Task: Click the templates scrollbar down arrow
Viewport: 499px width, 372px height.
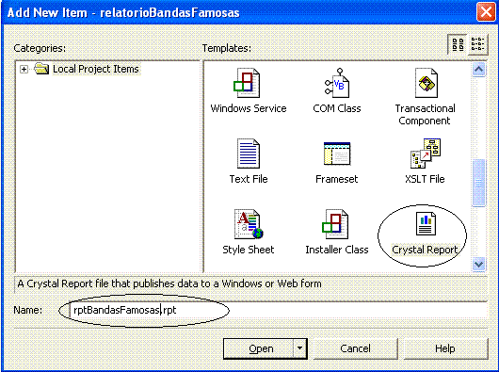Action: 478,264
